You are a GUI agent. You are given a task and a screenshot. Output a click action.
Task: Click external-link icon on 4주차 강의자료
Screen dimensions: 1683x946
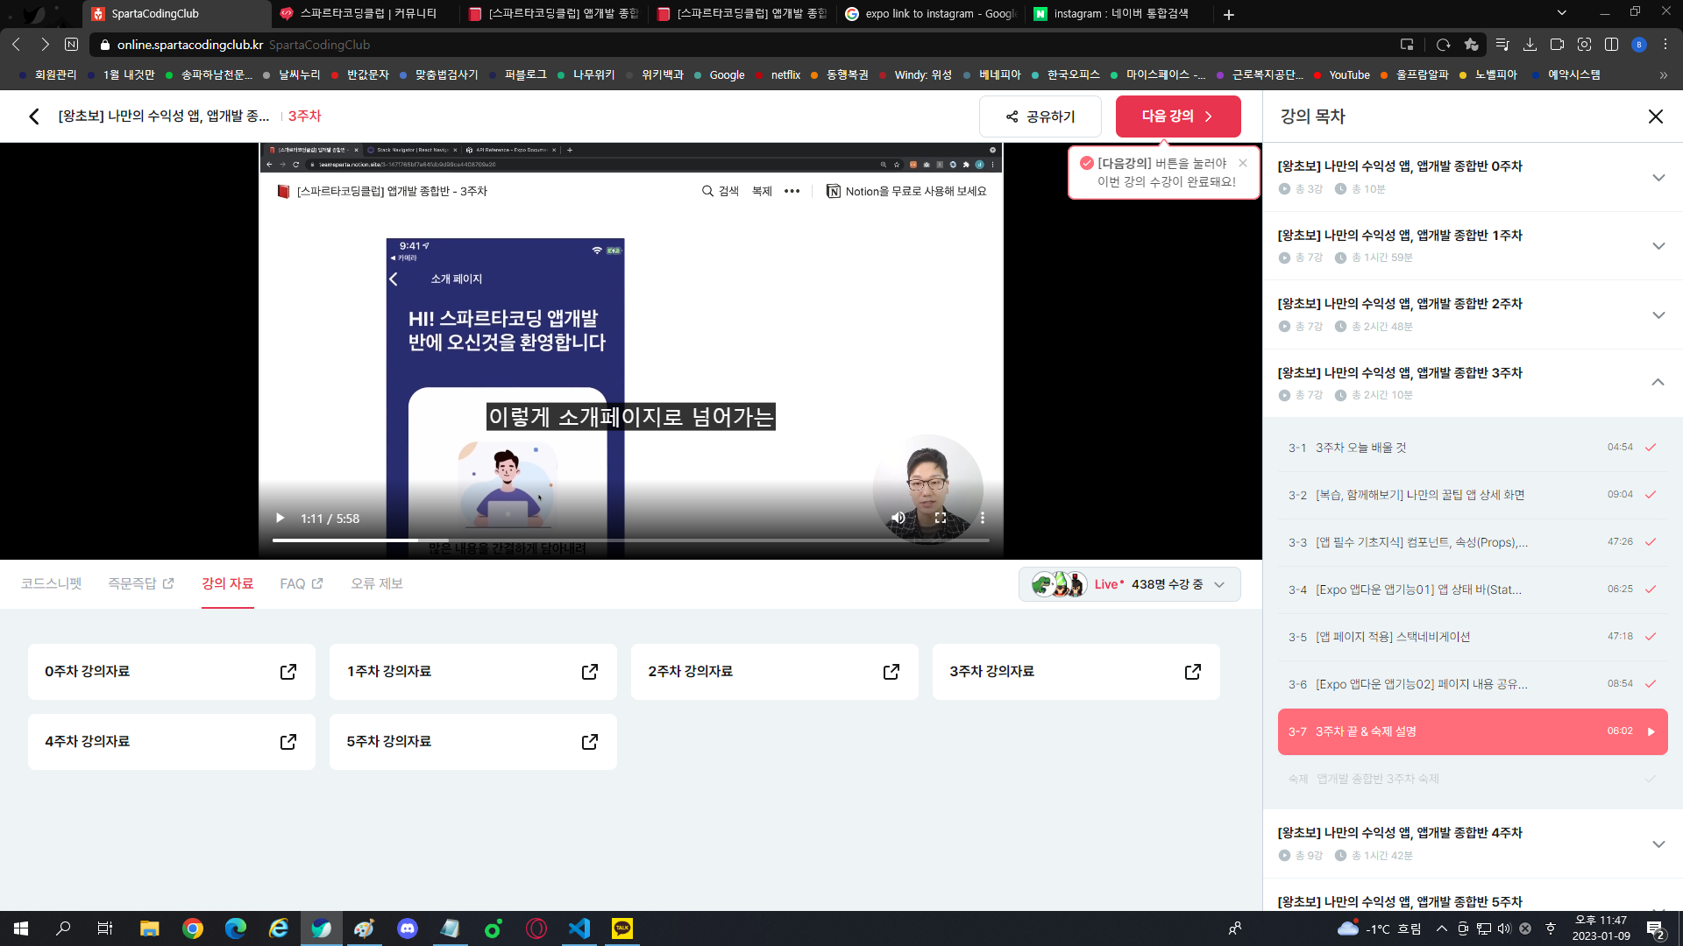288,742
